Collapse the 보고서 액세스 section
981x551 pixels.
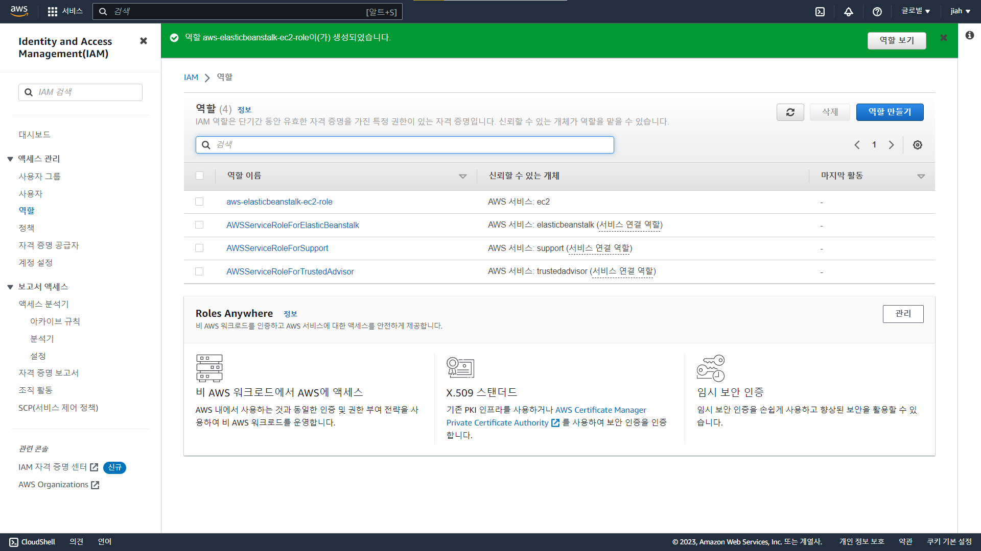pos(10,287)
